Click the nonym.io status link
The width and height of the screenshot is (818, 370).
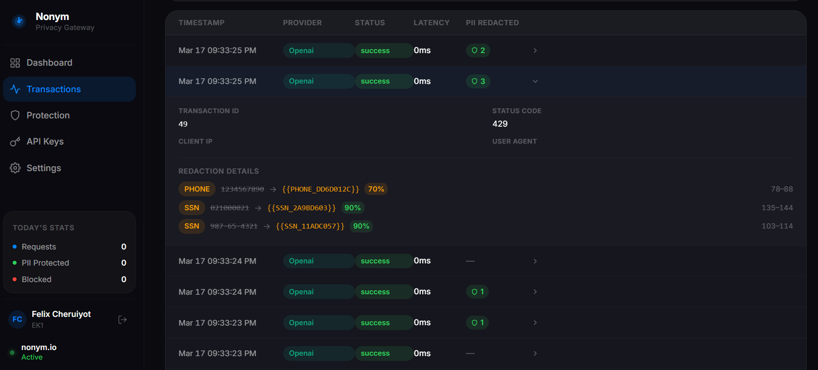[x=39, y=348]
